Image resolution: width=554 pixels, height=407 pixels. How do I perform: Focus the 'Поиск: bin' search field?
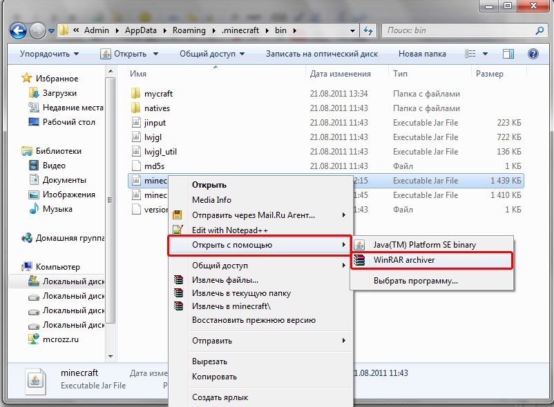464,30
